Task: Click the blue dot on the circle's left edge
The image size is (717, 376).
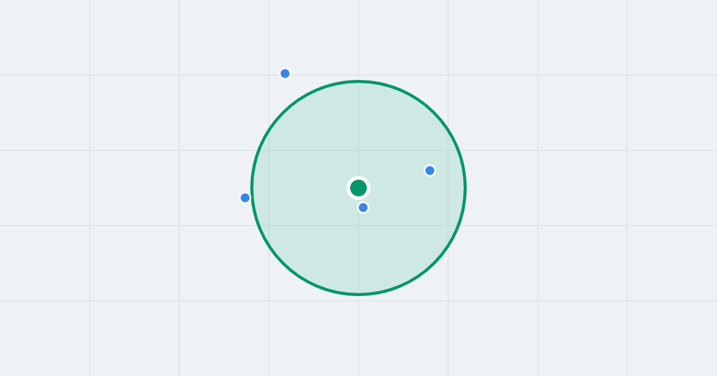Action: (x=245, y=198)
